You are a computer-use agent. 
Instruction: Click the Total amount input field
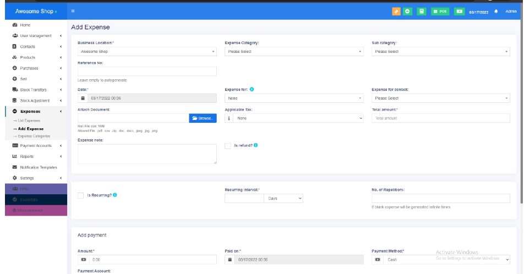(x=440, y=118)
